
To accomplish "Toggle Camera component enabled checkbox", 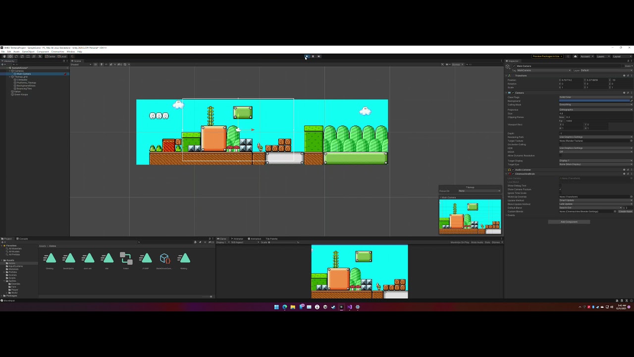I will pyautogui.click(x=513, y=93).
